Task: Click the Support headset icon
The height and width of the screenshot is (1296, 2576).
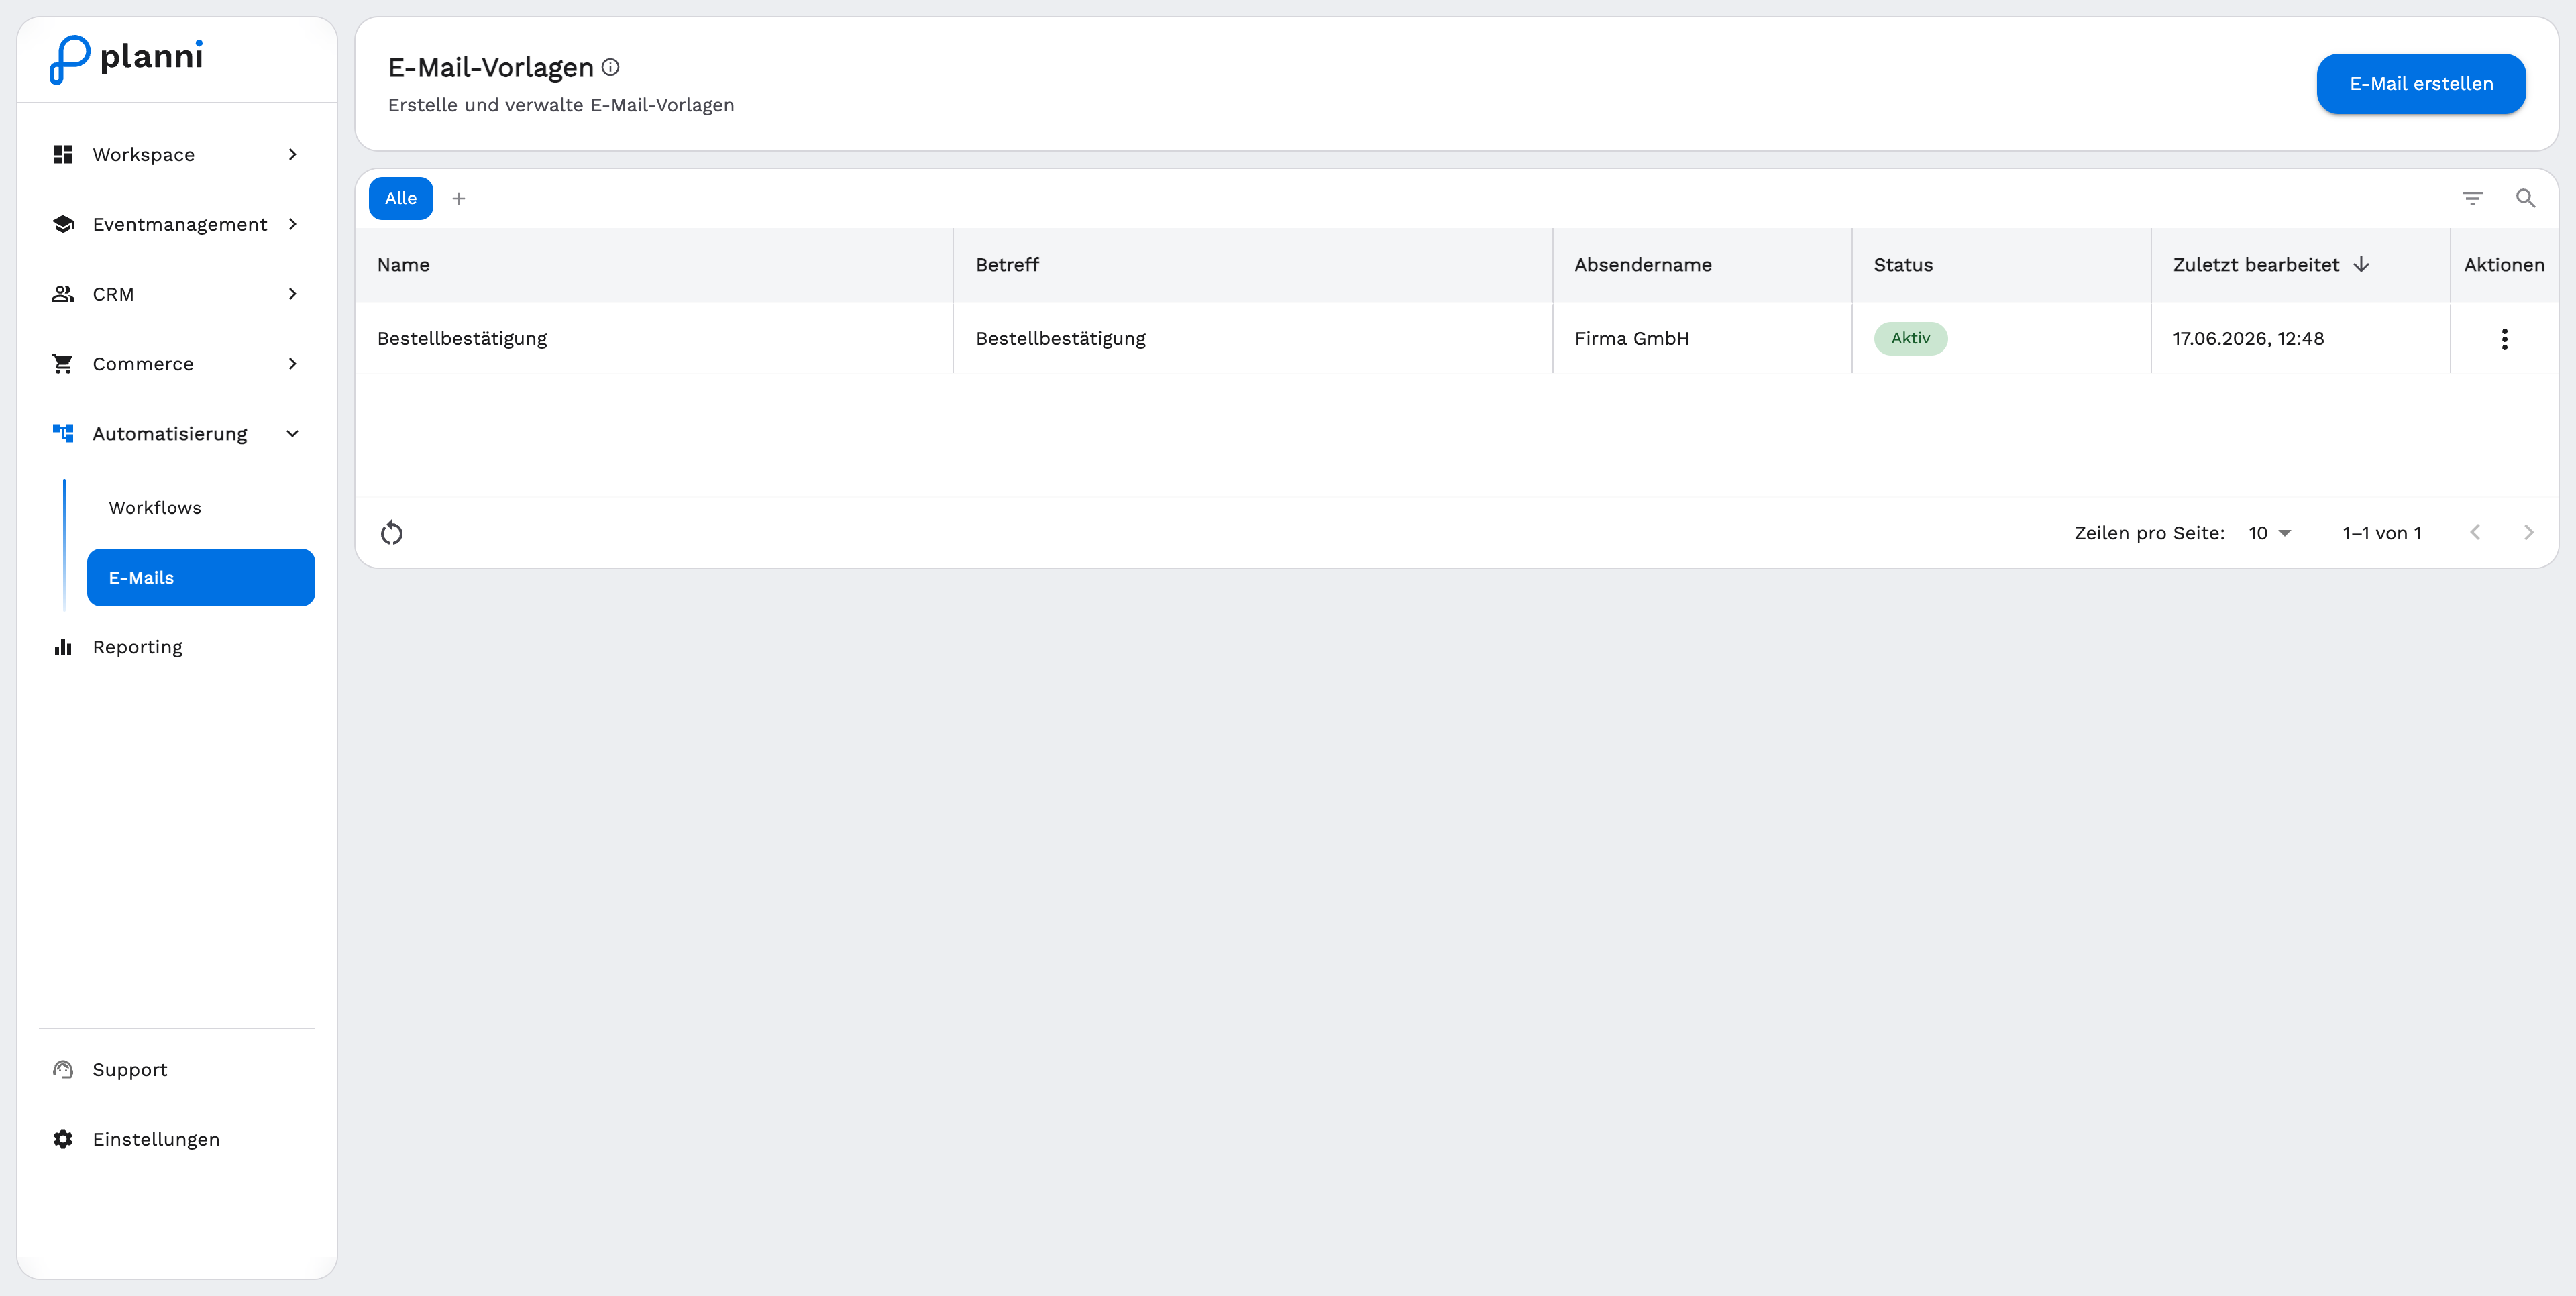Action: click(63, 1069)
